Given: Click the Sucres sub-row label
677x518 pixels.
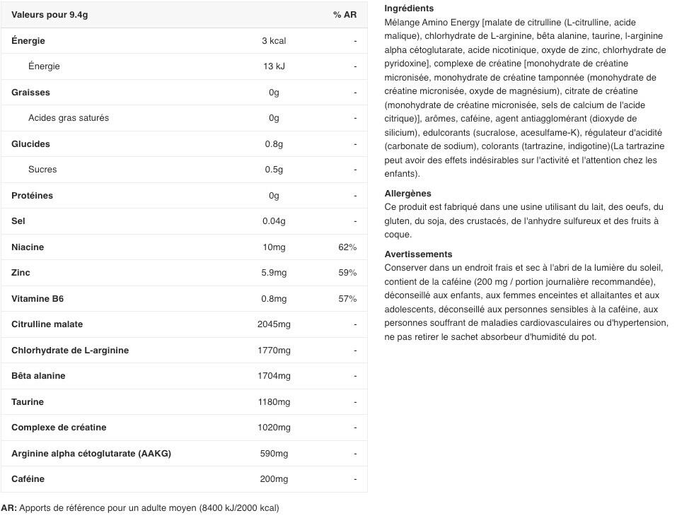Looking at the screenshot, I should point(42,170).
